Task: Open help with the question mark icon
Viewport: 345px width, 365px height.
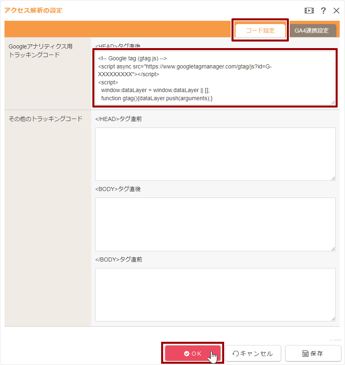Action: [x=323, y=11]
